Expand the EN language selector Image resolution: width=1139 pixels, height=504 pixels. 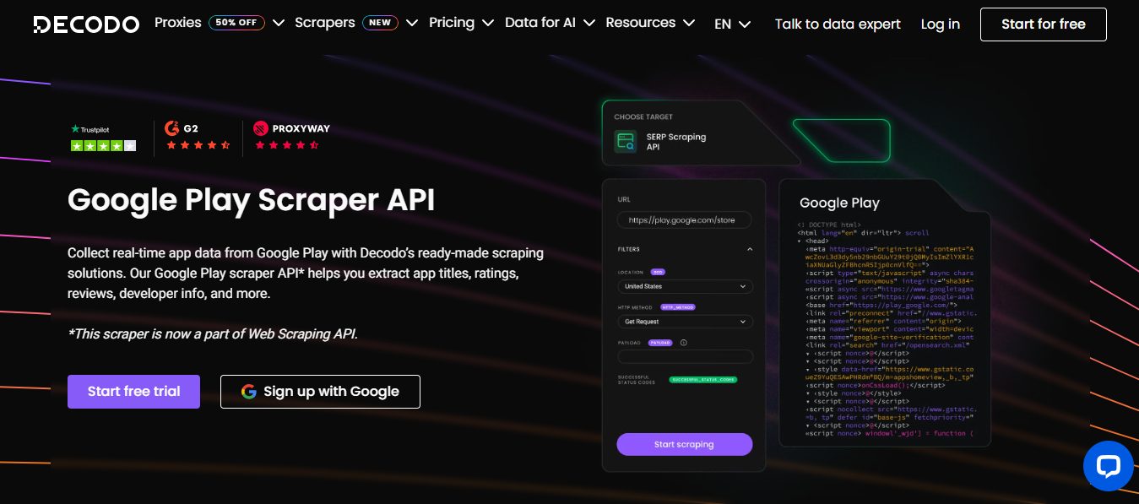(x=732, y=24)
